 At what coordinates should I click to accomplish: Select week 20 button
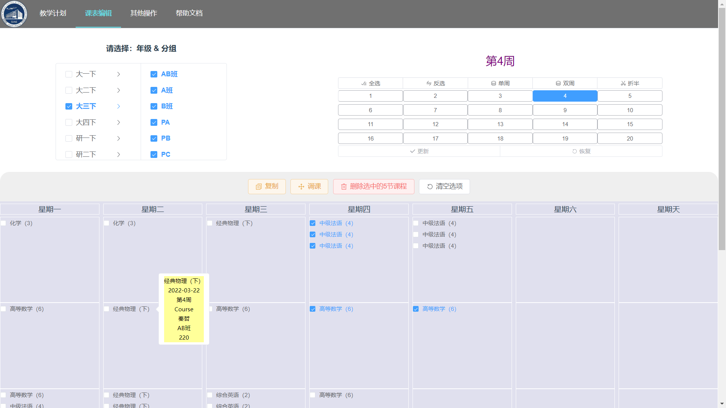630,139
